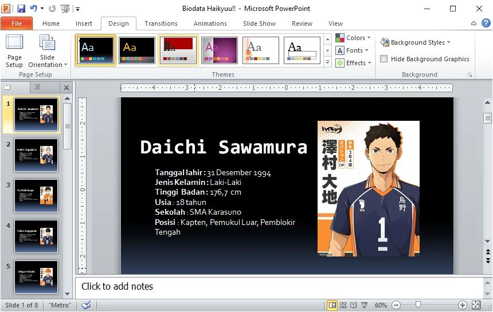Open the View tab
Screen dimensions: 493x312
pyautogui.click(x=335, y=23)
